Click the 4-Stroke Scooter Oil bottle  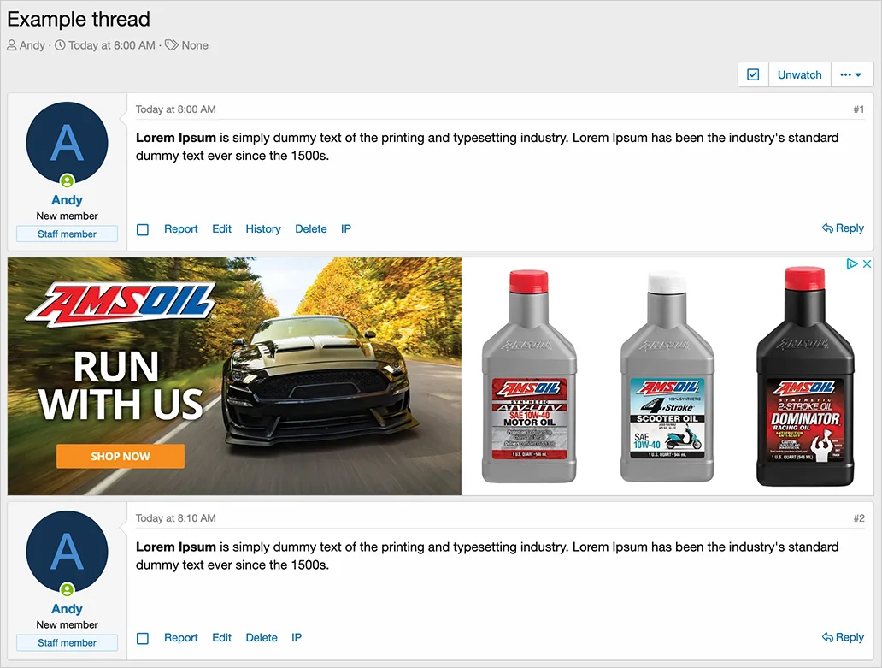point(667,376)
